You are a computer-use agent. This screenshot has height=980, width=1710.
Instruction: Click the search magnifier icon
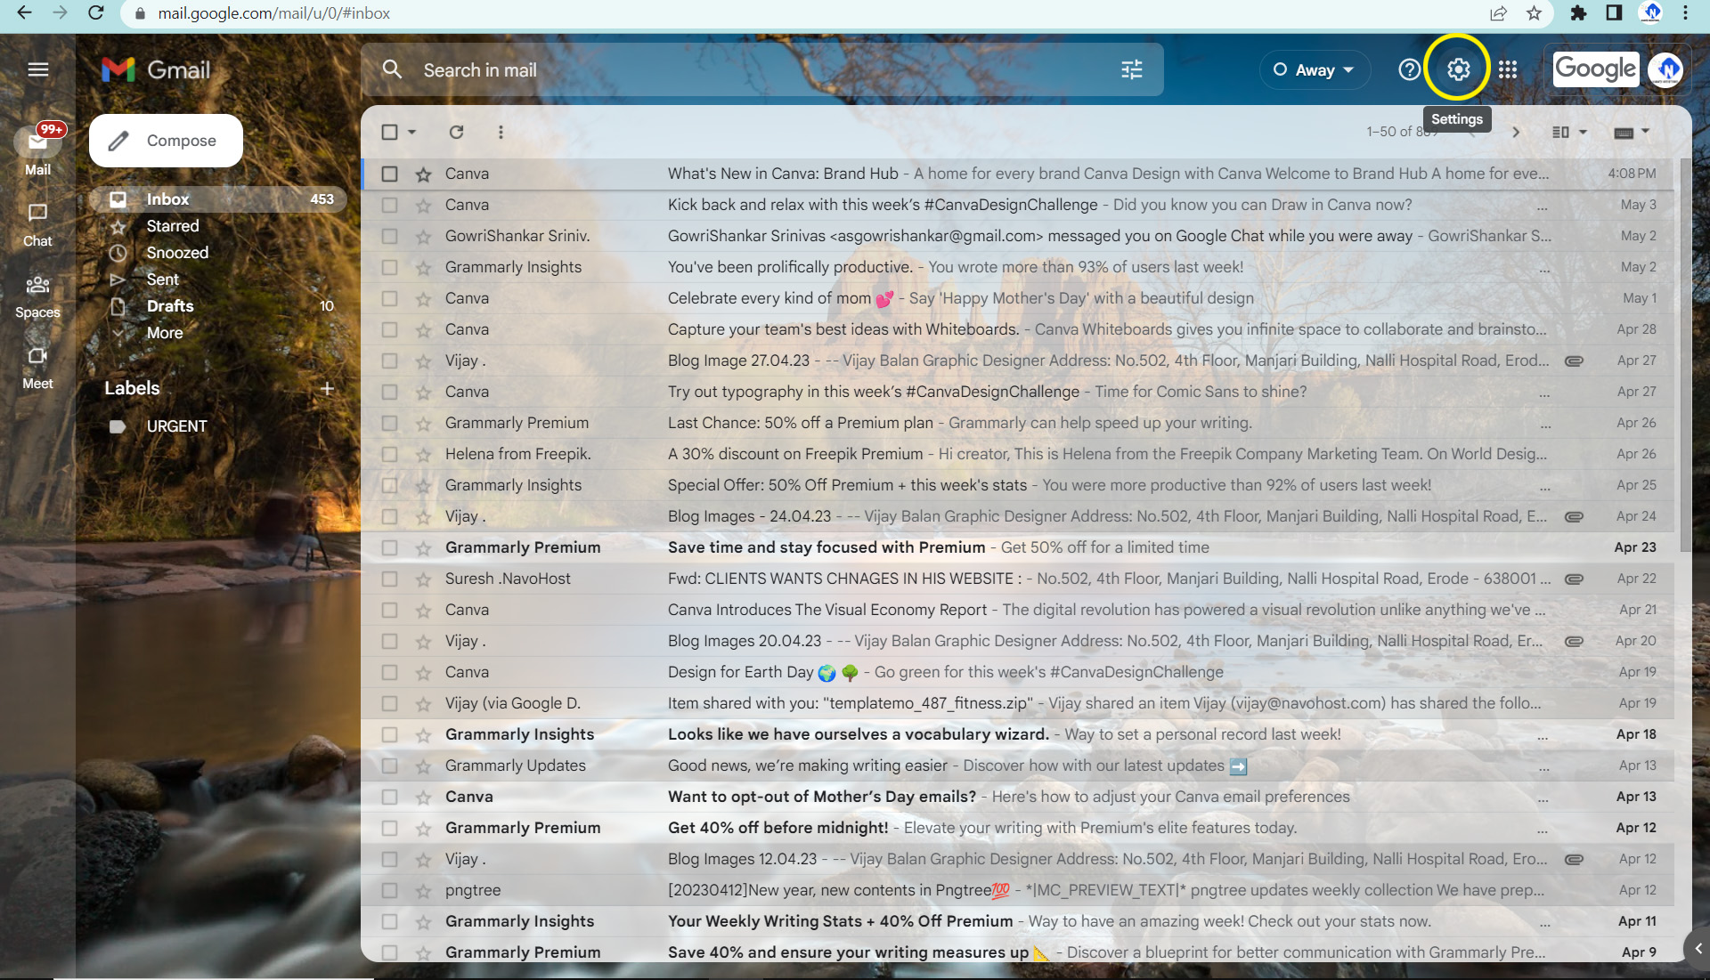click(x=392, y=69)
